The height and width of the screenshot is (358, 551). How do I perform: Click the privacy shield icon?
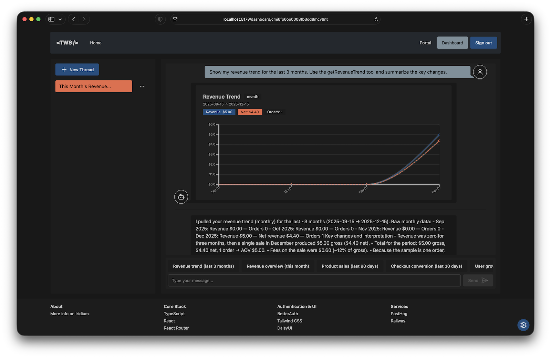(160, 19)
